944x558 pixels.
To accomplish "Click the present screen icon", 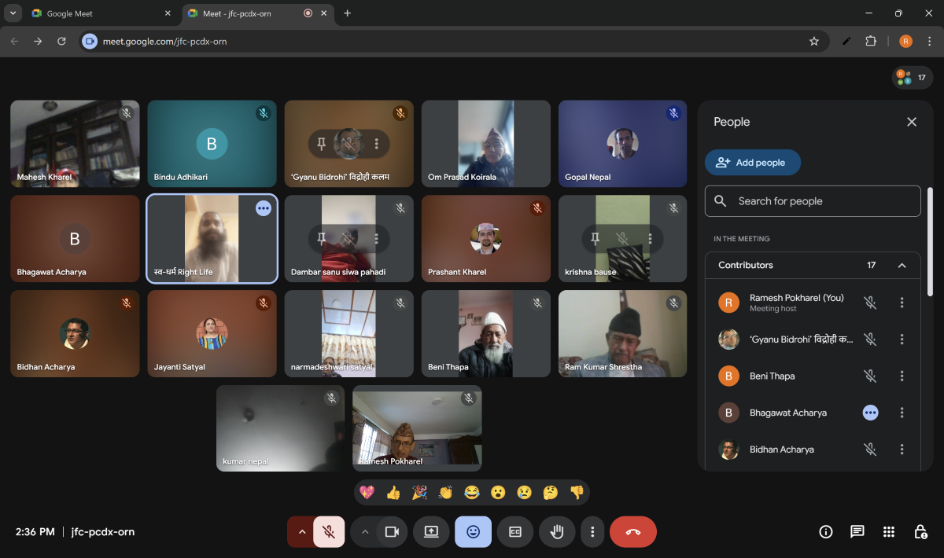I will (x=431, y=532).
